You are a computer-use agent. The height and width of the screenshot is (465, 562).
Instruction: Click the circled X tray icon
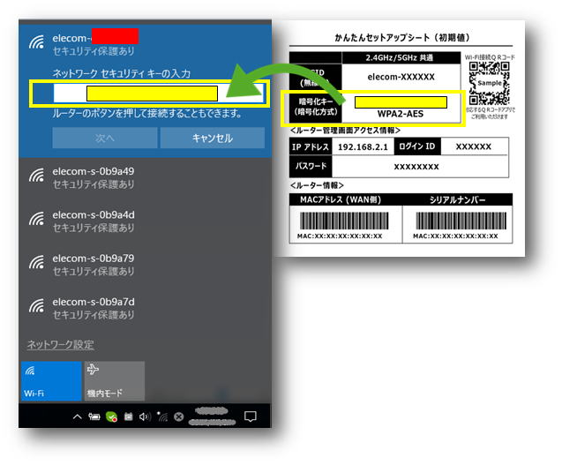[x=179, y=416]
